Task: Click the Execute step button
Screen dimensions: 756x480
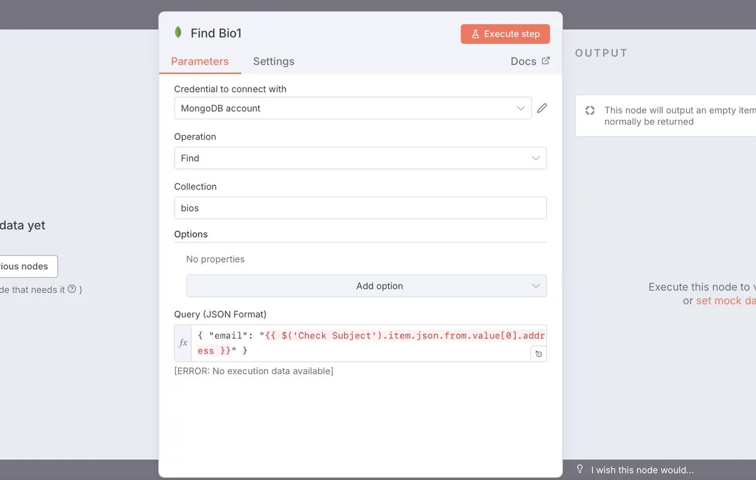Action: tap(505, 34)
